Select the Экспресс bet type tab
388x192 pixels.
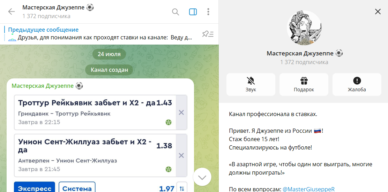coord(35,188)
